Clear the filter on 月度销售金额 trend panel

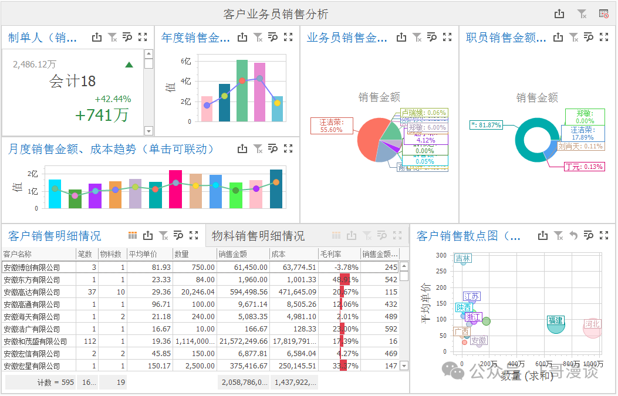[x=258, y=148]
